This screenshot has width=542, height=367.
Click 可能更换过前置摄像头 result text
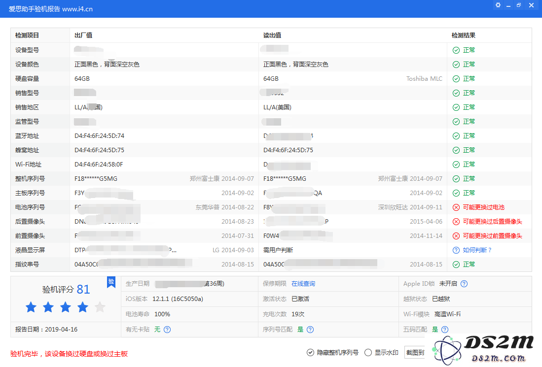click(493, 236)
